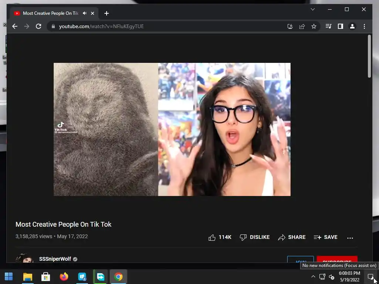Click the muted volume tray icon
The width and height of the screenshot is (379, 284).
pos(331,277)
